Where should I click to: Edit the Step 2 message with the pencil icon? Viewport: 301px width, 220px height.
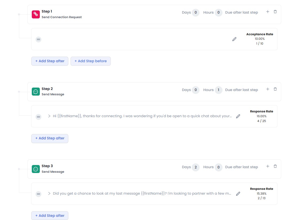238,116
